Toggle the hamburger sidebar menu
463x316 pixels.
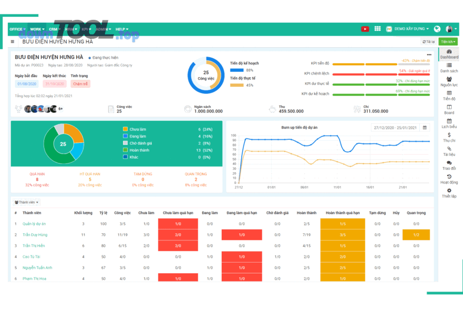(x=12, y=42)
